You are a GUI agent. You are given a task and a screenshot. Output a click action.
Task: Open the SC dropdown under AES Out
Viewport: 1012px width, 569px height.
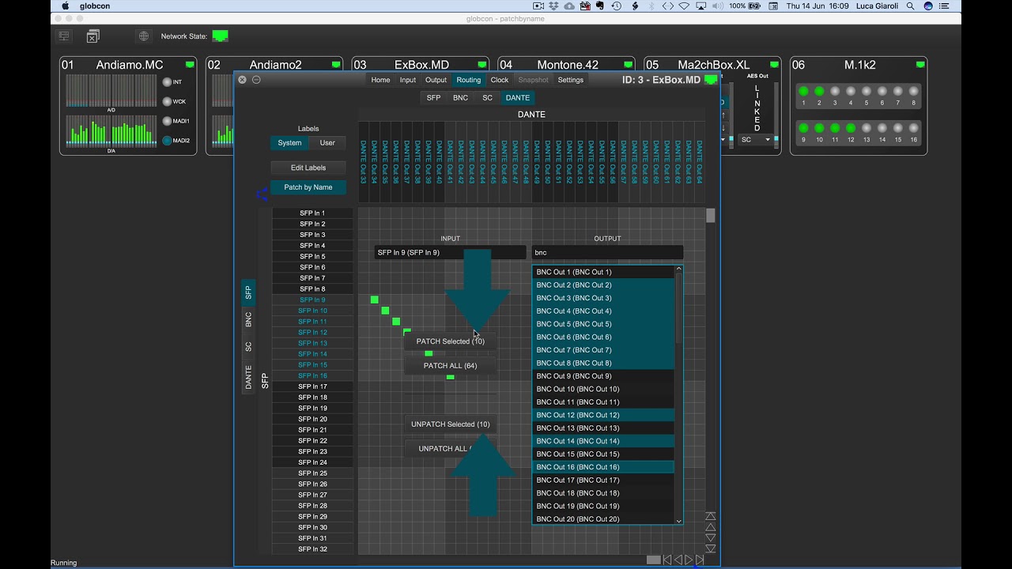pos(755,140)
